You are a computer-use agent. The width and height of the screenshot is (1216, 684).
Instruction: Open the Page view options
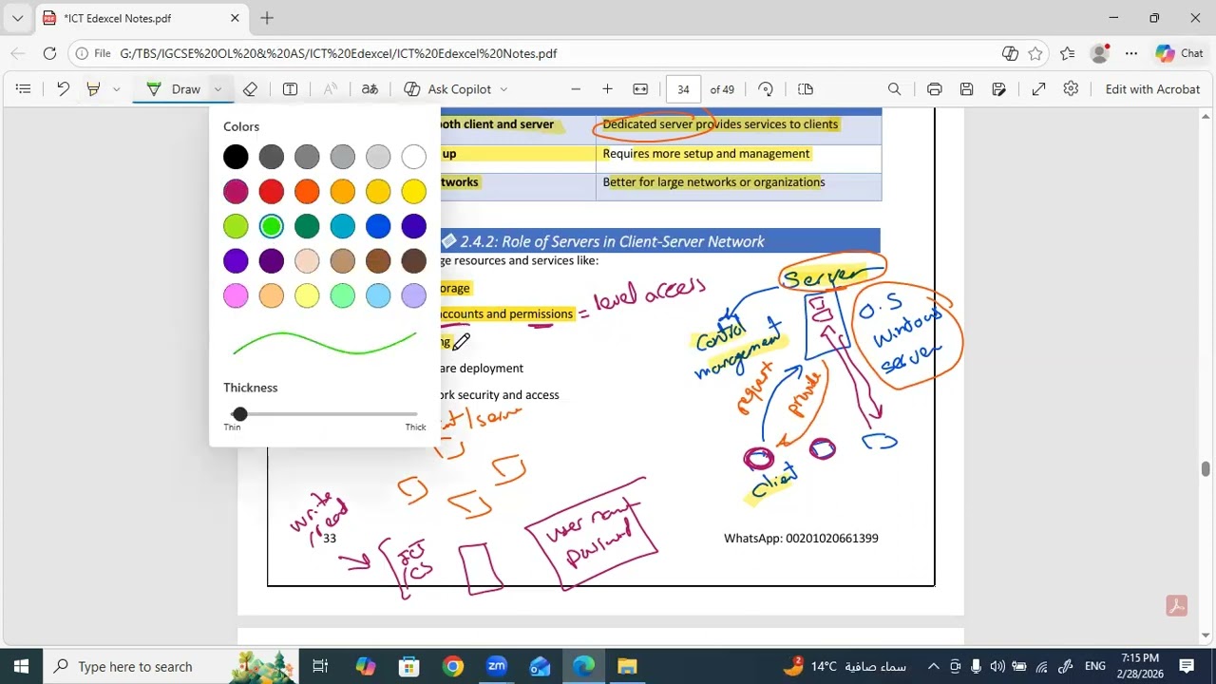pos(806,89)
